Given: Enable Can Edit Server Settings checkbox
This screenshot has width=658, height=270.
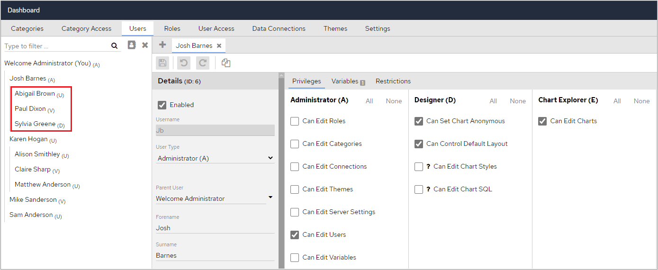Looking at the screenshot, I should 295,212.
